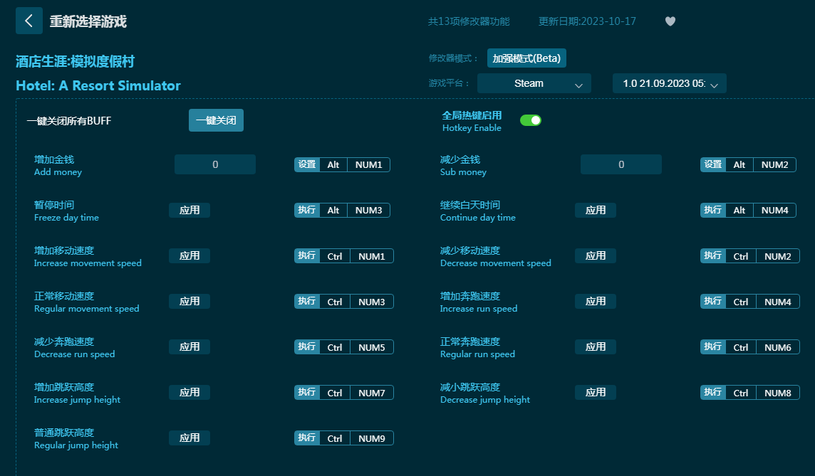Click the Ctrl modifier for Increase movement speed
The height and width of the screenshot is (476, 815).
(x=335, y=256)
